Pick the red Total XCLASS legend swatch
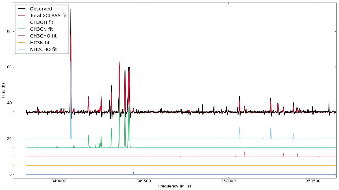The height and width of the screenshot is (190, 339). (22, 16)
